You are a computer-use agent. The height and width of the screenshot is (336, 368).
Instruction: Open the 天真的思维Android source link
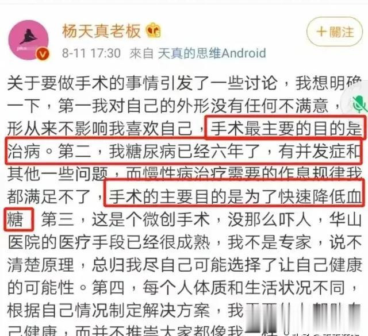tap(212, 53)
